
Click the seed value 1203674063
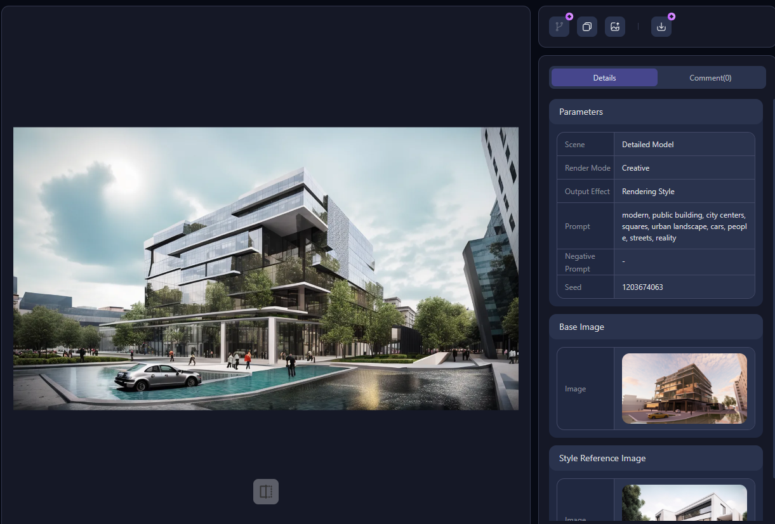642,287
